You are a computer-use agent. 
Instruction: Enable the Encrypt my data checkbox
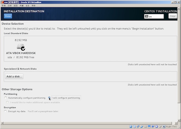coord(6,111)
